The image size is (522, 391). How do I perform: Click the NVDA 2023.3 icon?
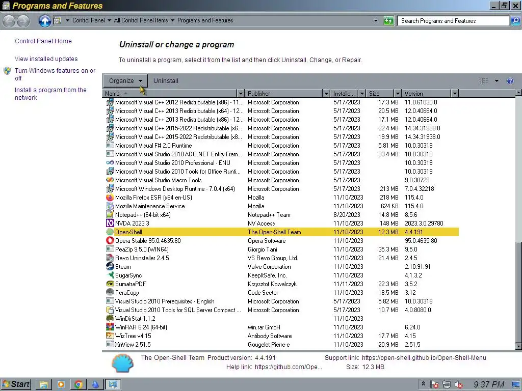[110, 223]
